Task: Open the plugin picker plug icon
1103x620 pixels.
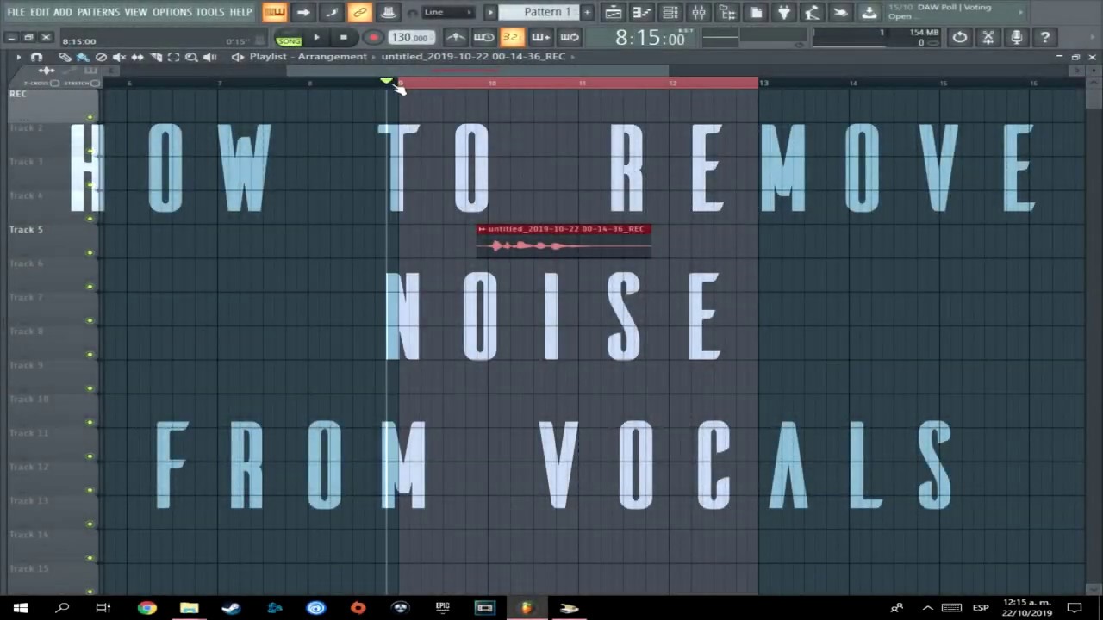Action: tap(784, 12)
